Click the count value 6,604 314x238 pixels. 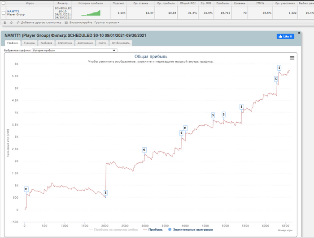tap(122, 13)
